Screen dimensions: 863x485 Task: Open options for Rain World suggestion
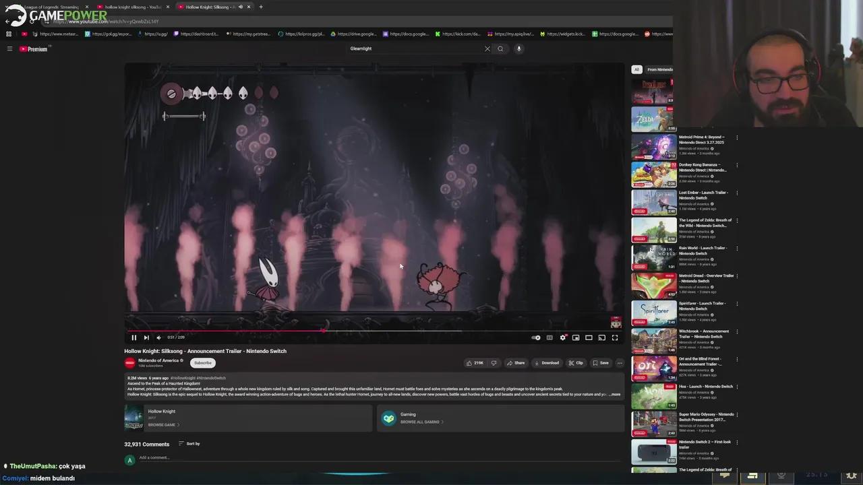tap(737, 248)
